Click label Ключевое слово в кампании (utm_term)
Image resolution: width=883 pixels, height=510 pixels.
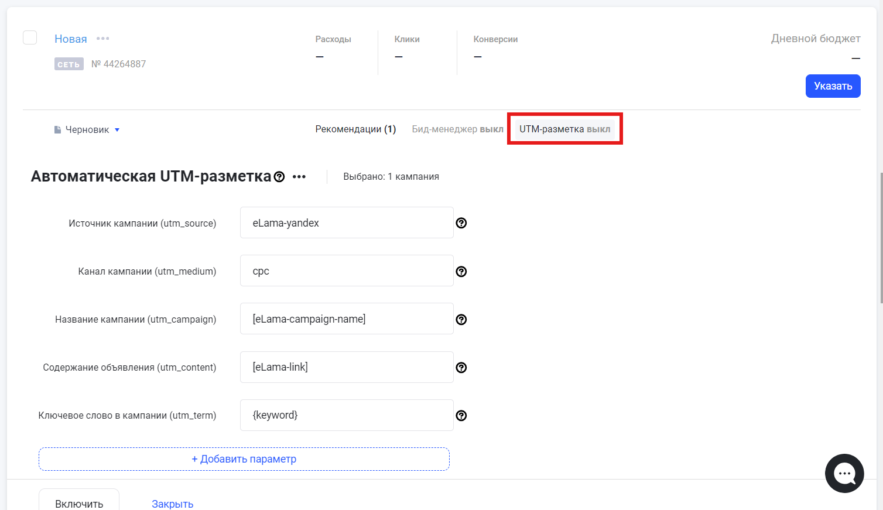click(127, 415)
